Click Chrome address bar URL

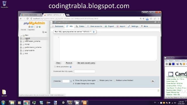click(x=85, y=19)
